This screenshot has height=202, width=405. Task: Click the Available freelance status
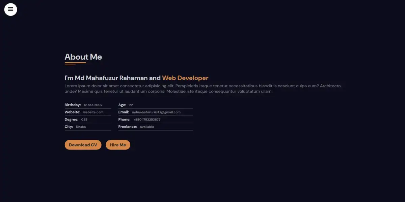click(147, 127)
